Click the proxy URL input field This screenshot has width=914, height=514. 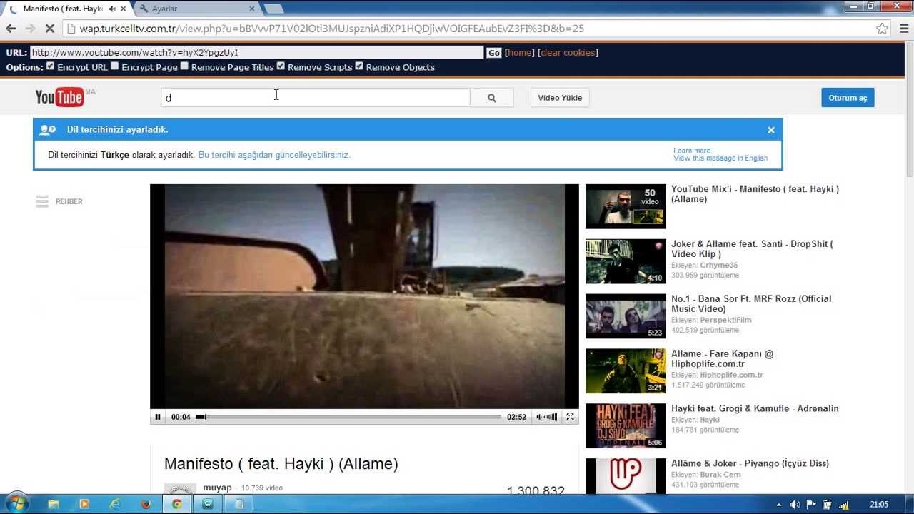point(256,53)
